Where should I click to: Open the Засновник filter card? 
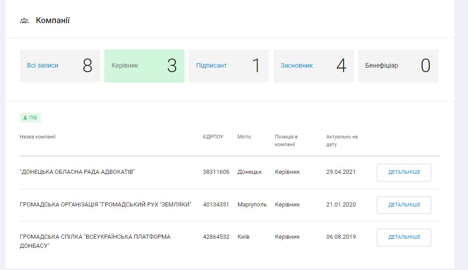point(313,66)
